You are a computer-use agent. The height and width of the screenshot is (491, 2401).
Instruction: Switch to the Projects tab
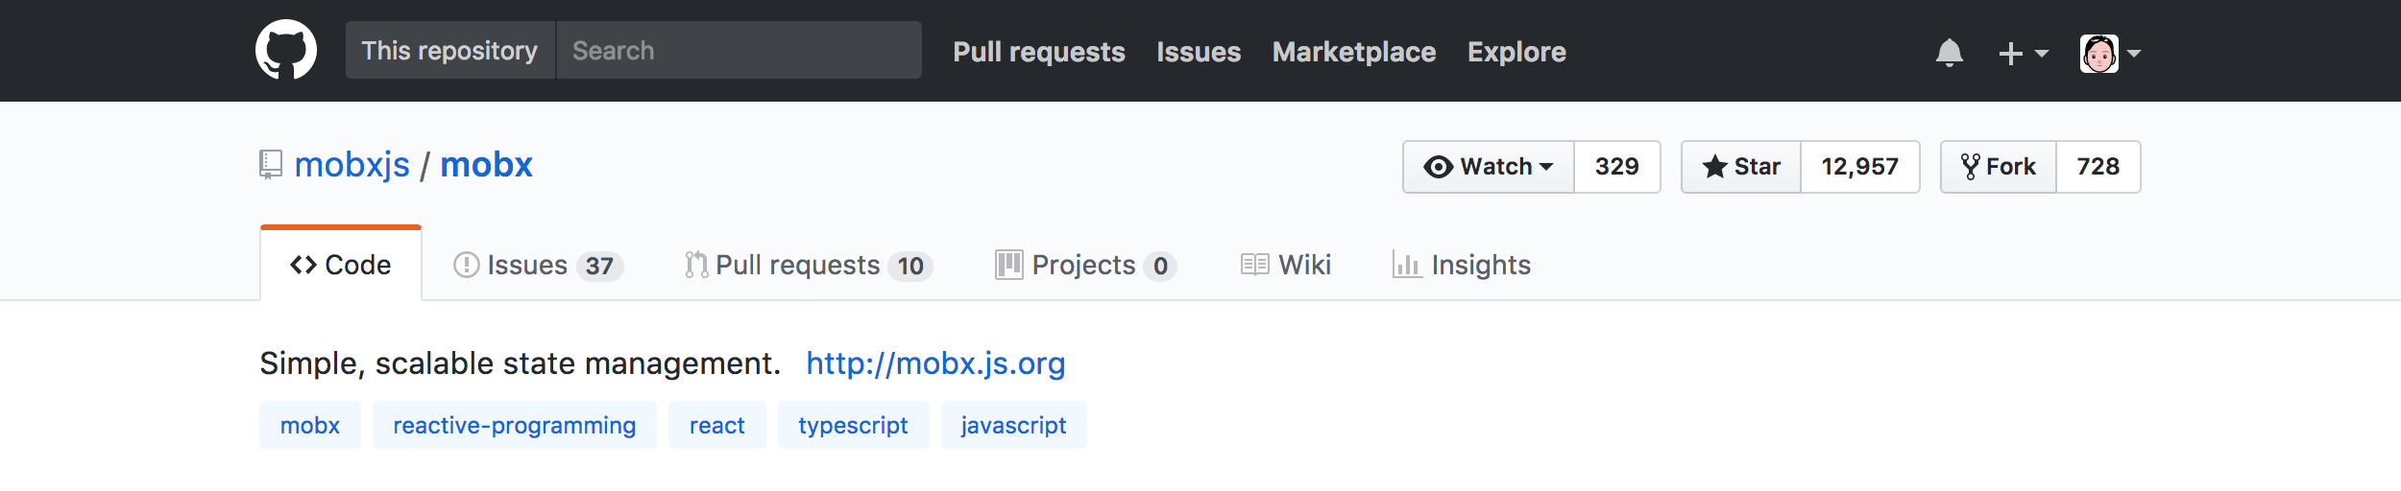pos(1085,265)
